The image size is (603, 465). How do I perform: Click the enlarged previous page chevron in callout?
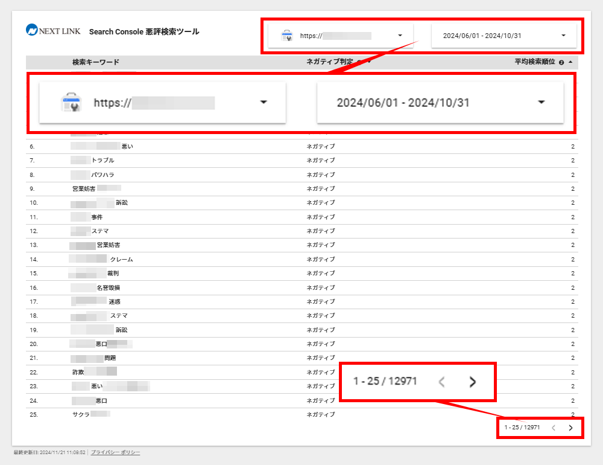click(442, 381)
